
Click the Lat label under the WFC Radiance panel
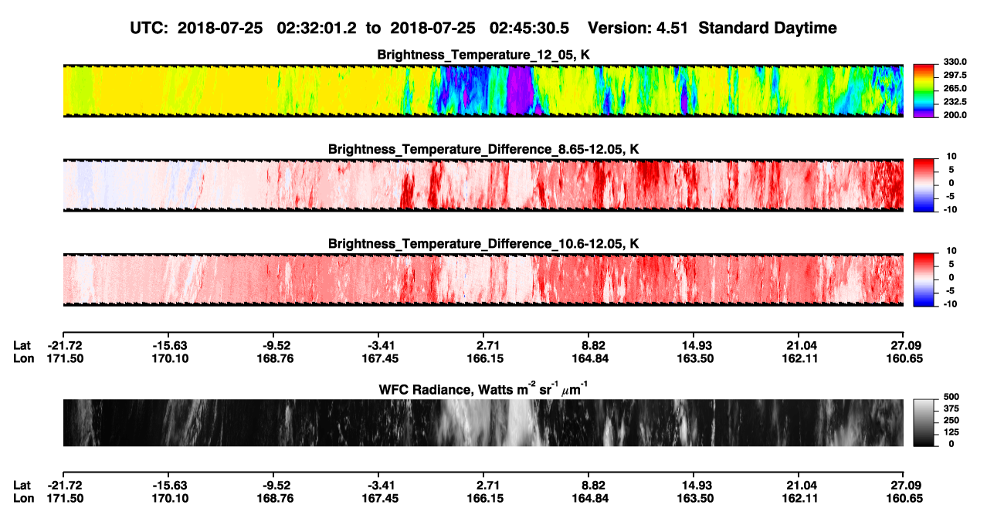tap(22, 485)
